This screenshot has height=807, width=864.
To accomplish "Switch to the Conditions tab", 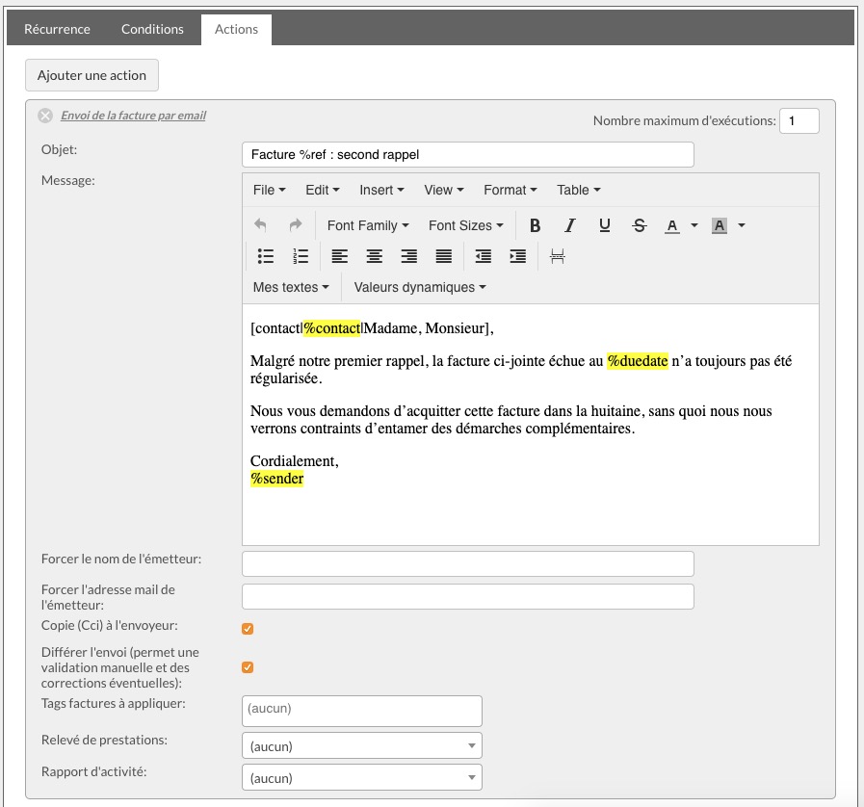I will point(152,29).
